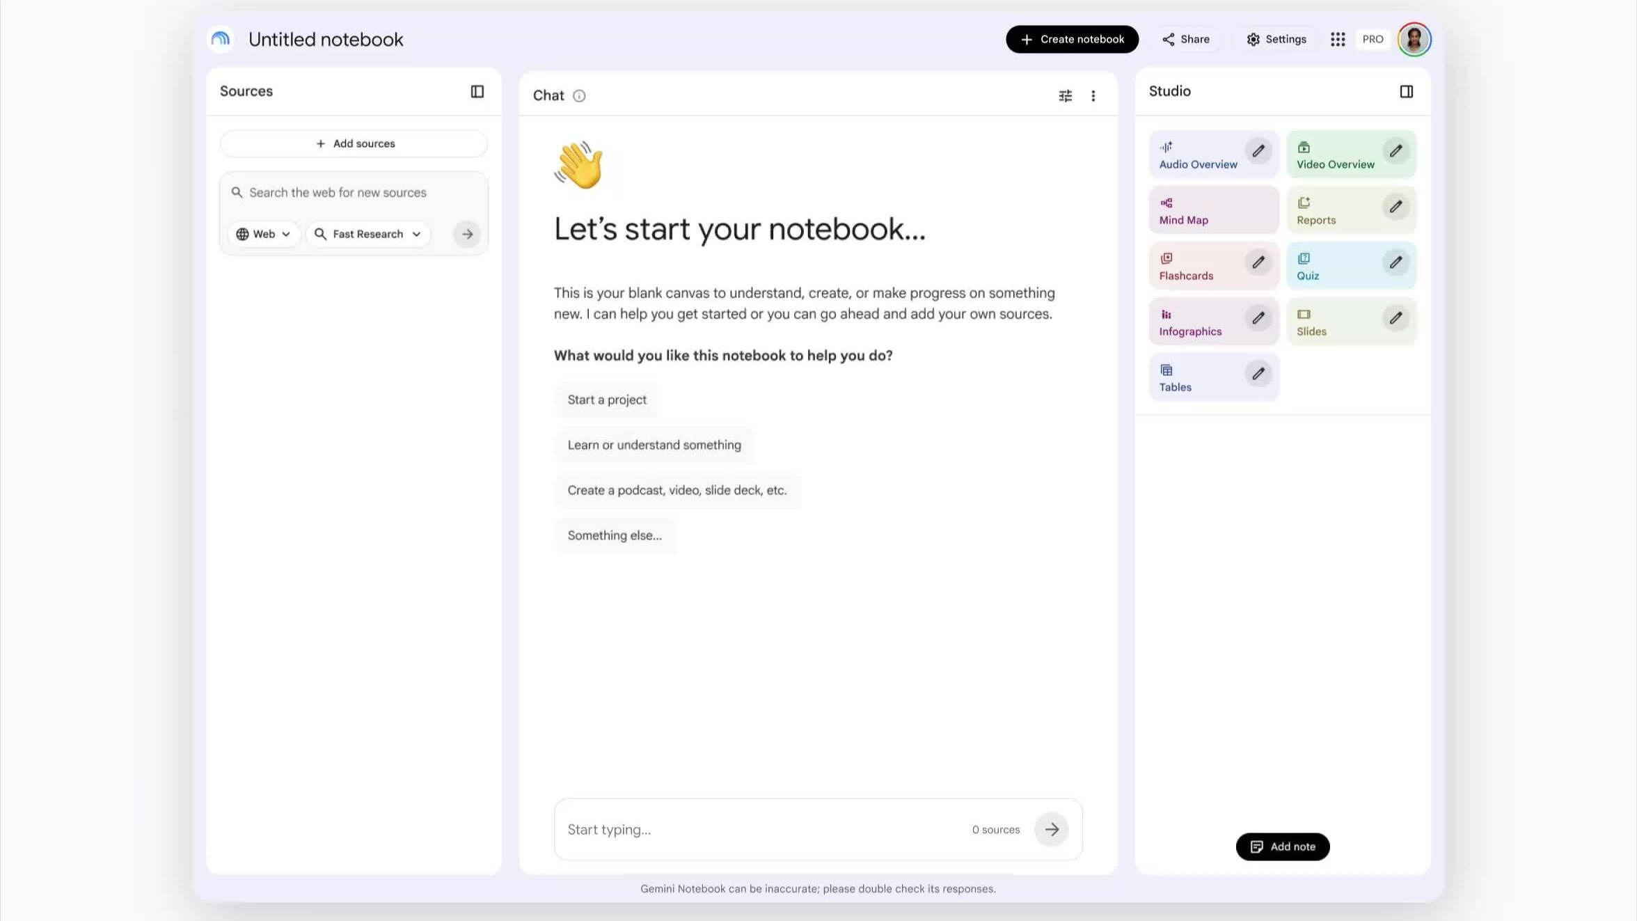Expand the Fast Research dropdown

click(x=367, y=234)
